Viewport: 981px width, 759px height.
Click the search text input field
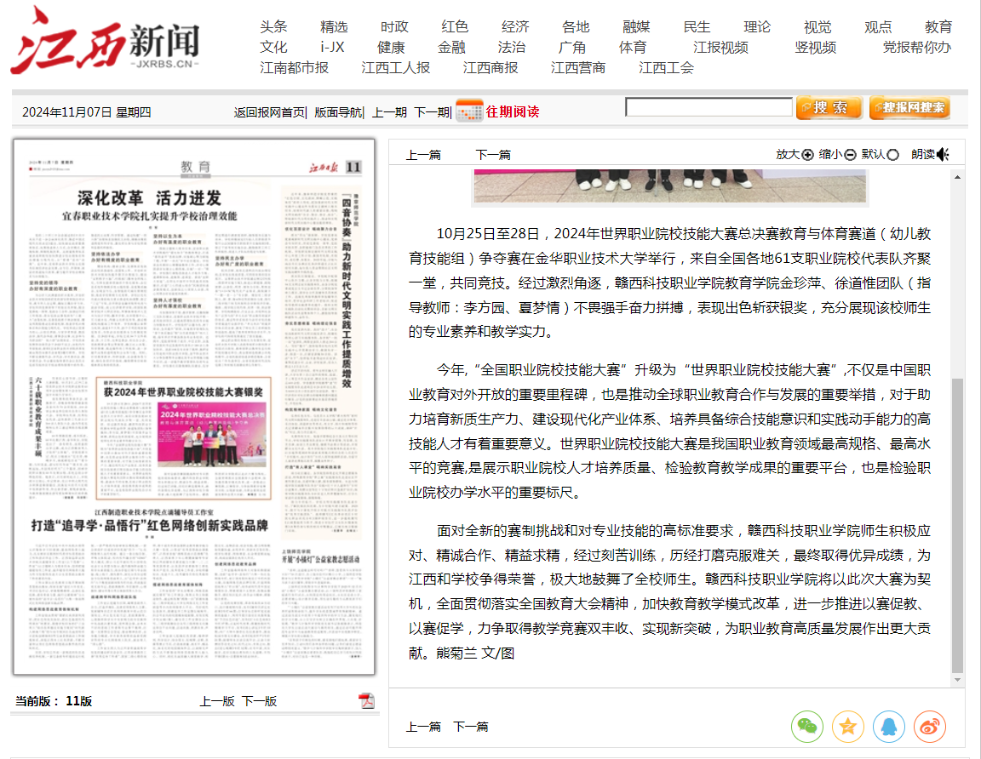[x=708, y=107]
